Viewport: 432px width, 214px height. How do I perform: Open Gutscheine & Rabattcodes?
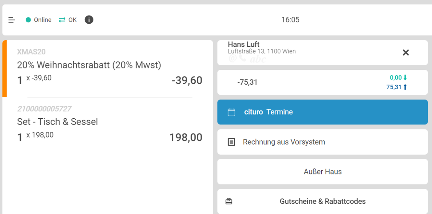coord(323,201)
